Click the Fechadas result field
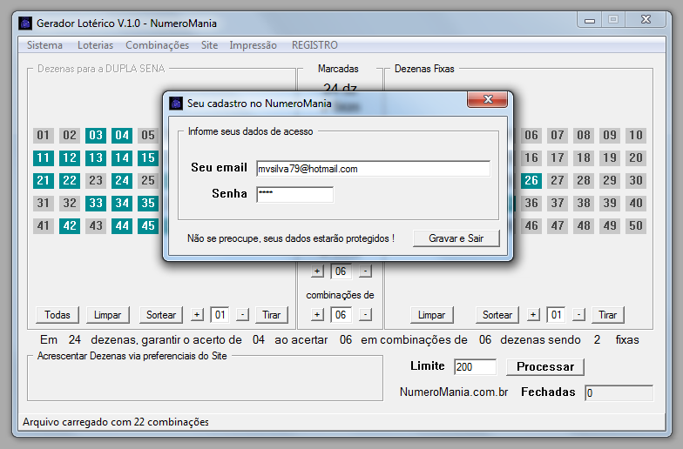The height and width of the screenshot is (449, 683). [619, 393]
